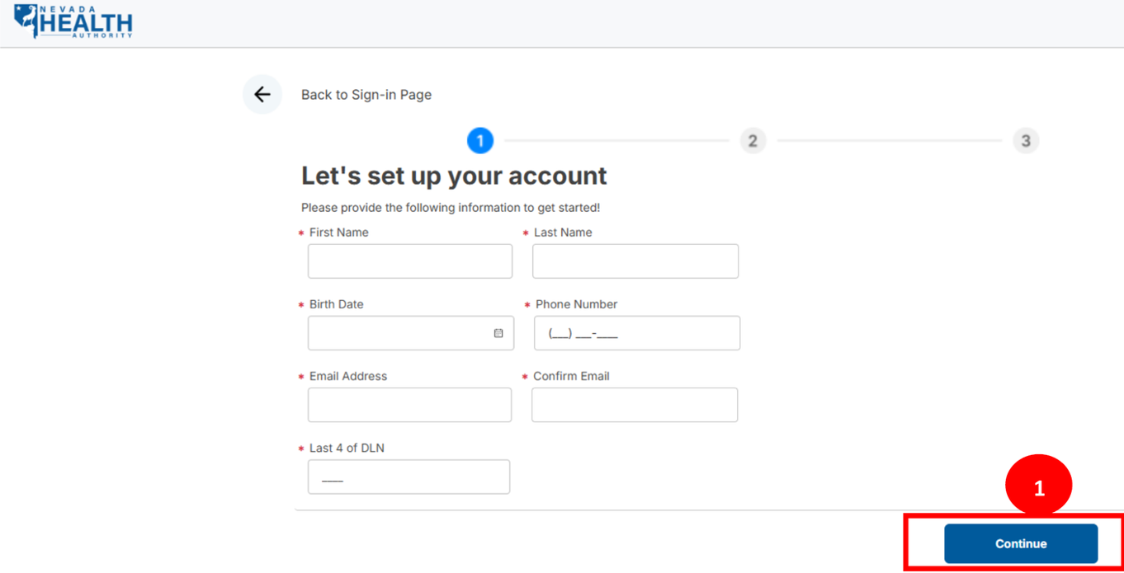Click the Last Name label
Image resolution: width=1124 pixels, height=573 pixels.
coord(563,232)
